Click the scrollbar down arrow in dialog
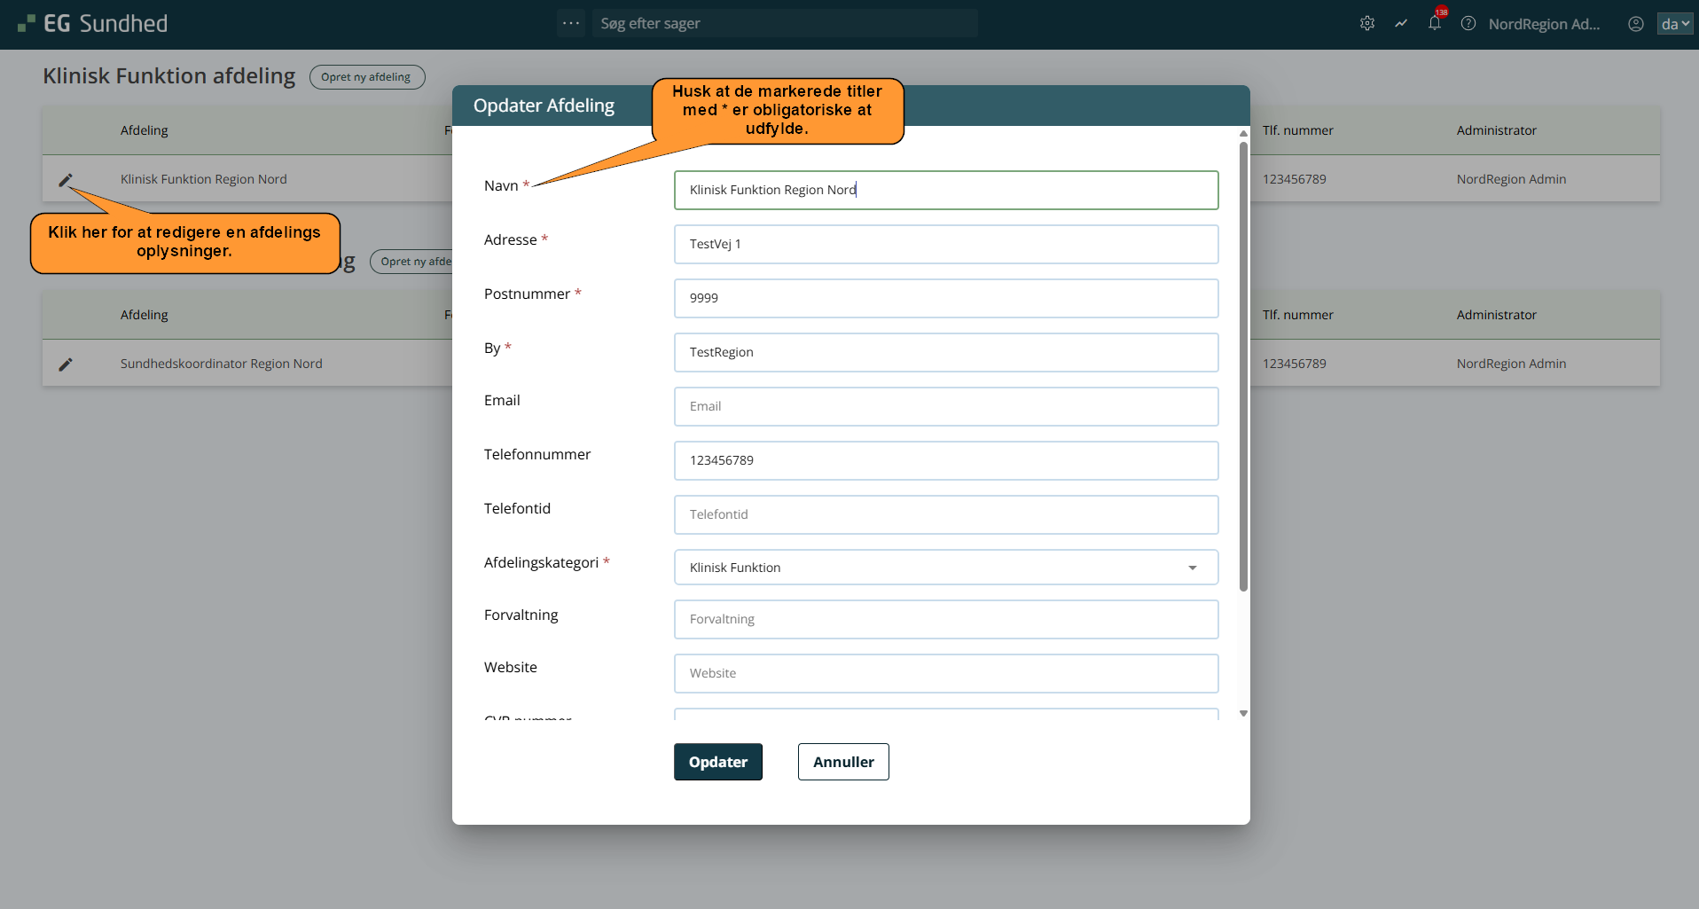Image resolution: width=1699 pixels, height=909 pixels. coord(1243,713)
